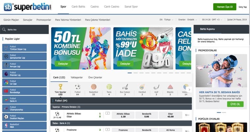
Task: Open Para Yatırma Yöntemleri link
Action: point(68,20)
